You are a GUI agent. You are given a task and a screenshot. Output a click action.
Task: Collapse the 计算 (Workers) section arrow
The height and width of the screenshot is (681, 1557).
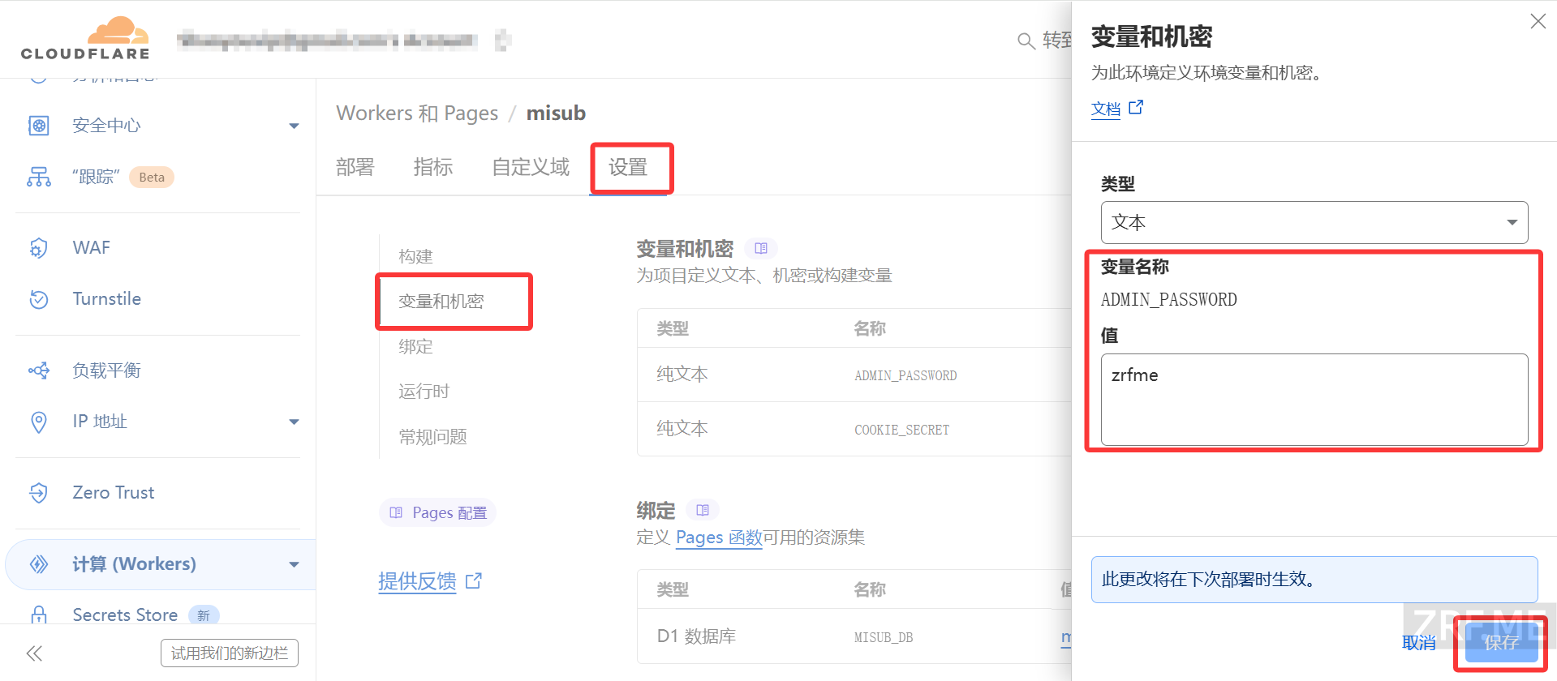(x=294, y=564)
